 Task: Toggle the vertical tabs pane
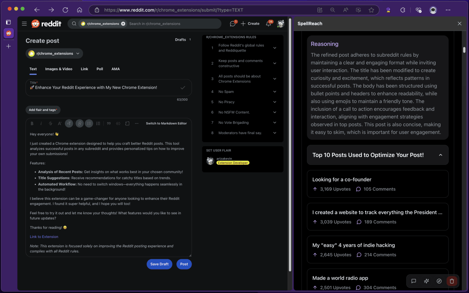(9, 22)
